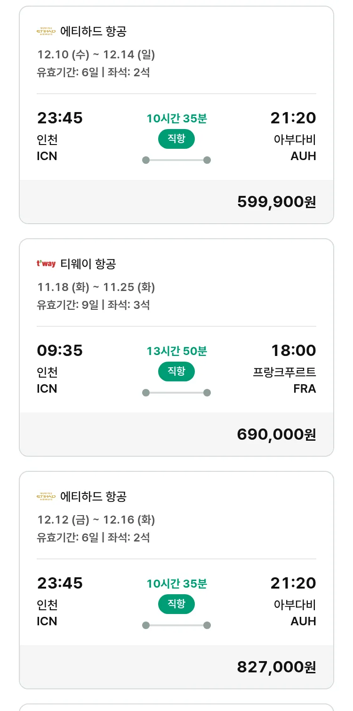This screenshot has width=353, height=711.
Task: Click the route line on the Frankfurt flight
Action: 176,393
